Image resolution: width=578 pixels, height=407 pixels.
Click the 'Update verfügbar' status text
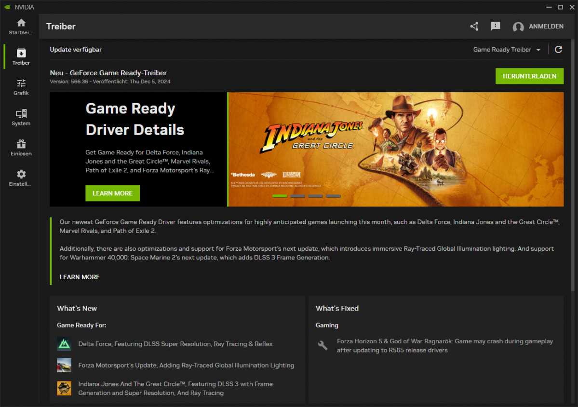76,49
